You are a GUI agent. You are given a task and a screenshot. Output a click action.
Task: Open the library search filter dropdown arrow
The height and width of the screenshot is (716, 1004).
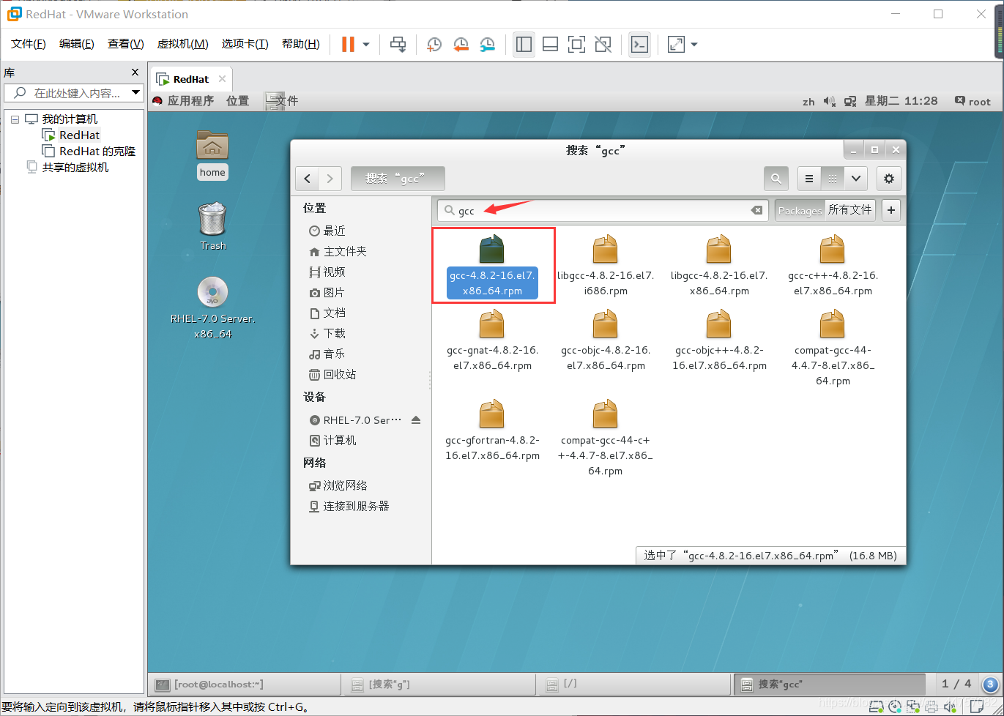(135, 93)
